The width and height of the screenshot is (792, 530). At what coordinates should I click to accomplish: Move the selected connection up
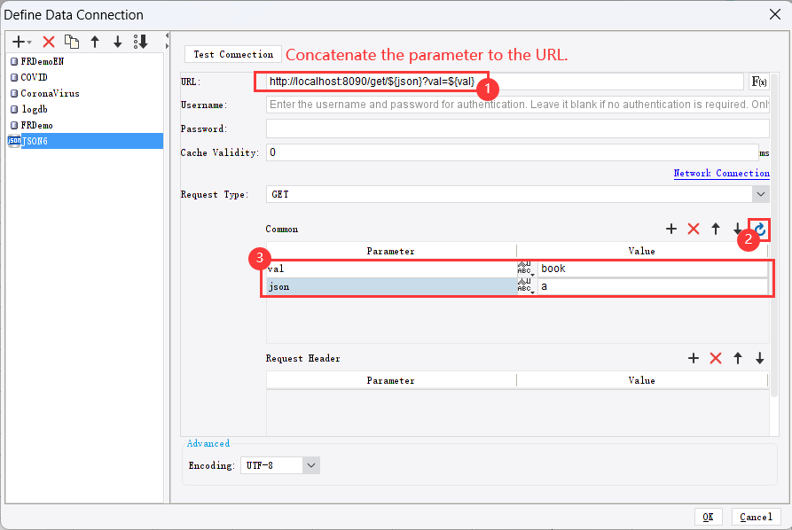click(x=94, y=41)
